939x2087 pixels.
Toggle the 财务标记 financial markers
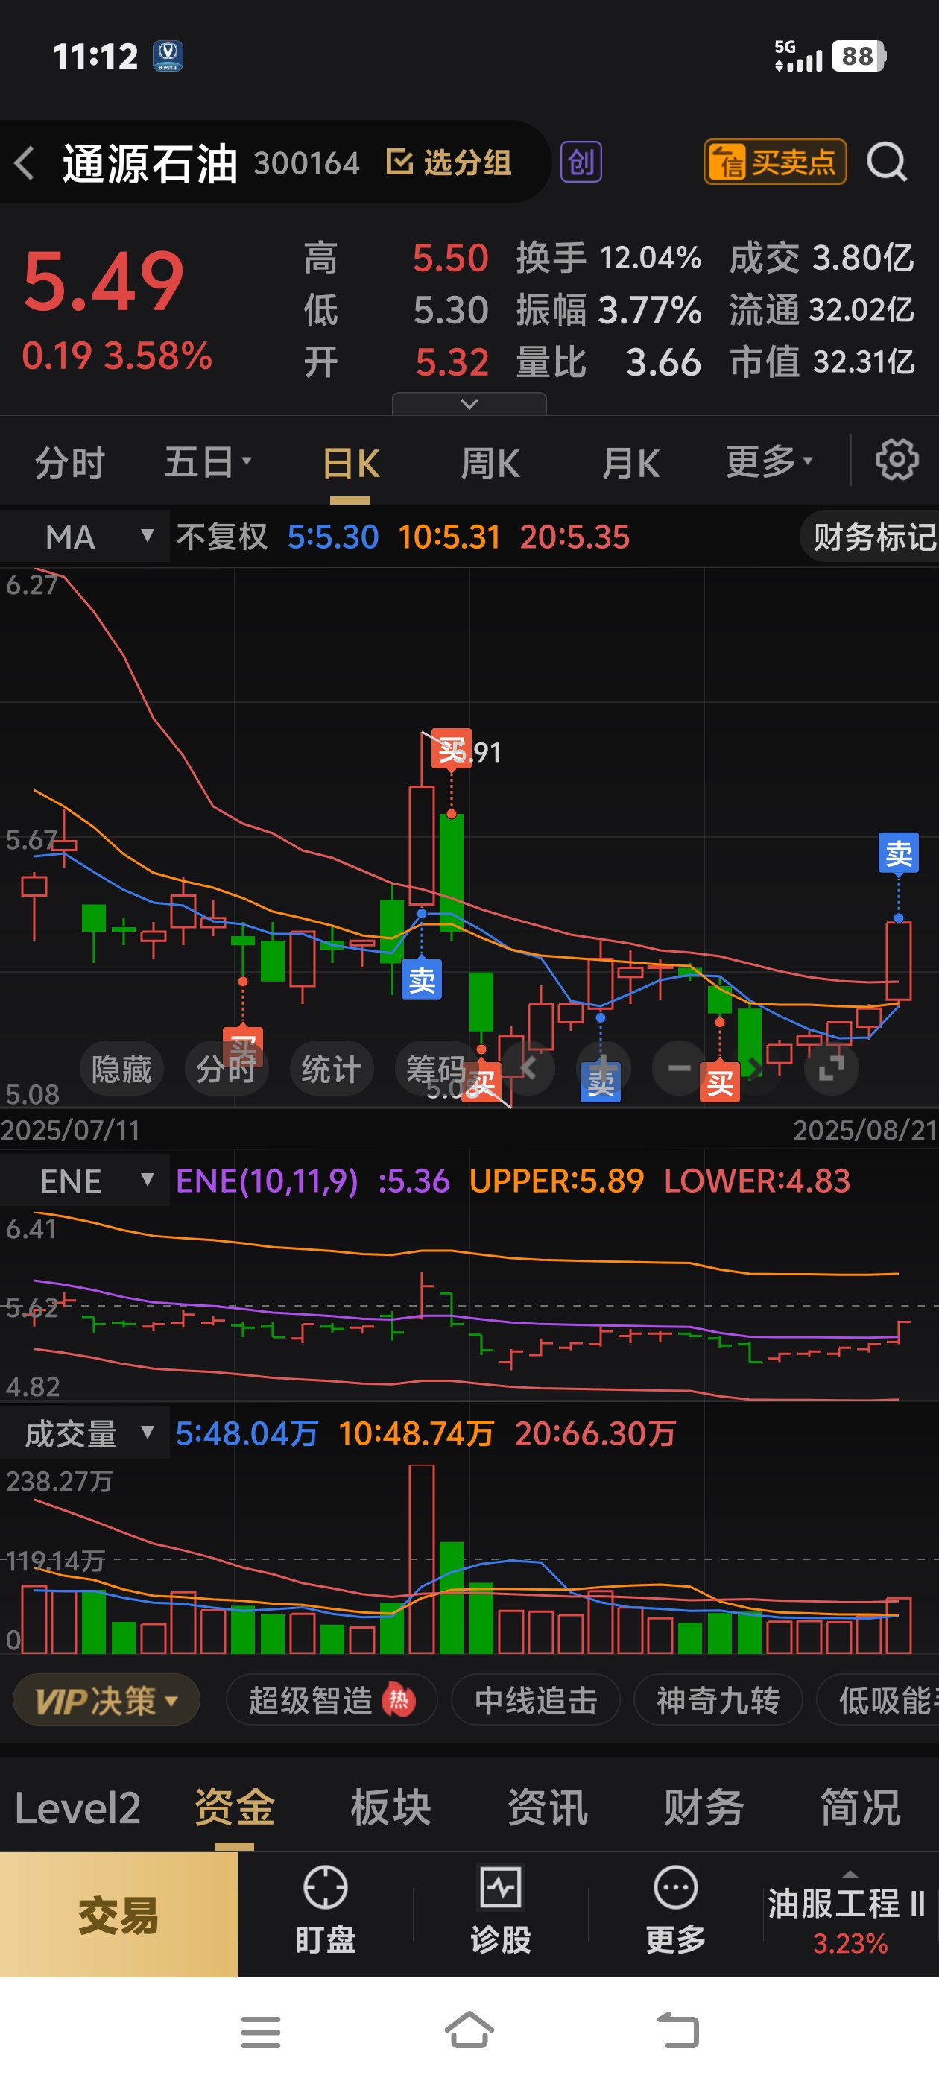point(871,537)
